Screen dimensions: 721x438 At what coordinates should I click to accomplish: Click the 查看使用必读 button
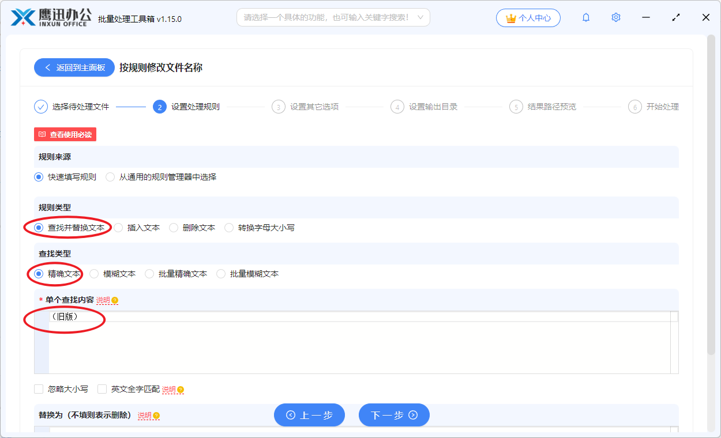tap(65, 134)
